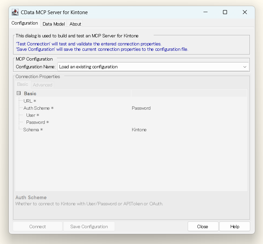The image size is (263, 244).
Task: Click the Password value of Auth Scheme
Action: [141, 108]
